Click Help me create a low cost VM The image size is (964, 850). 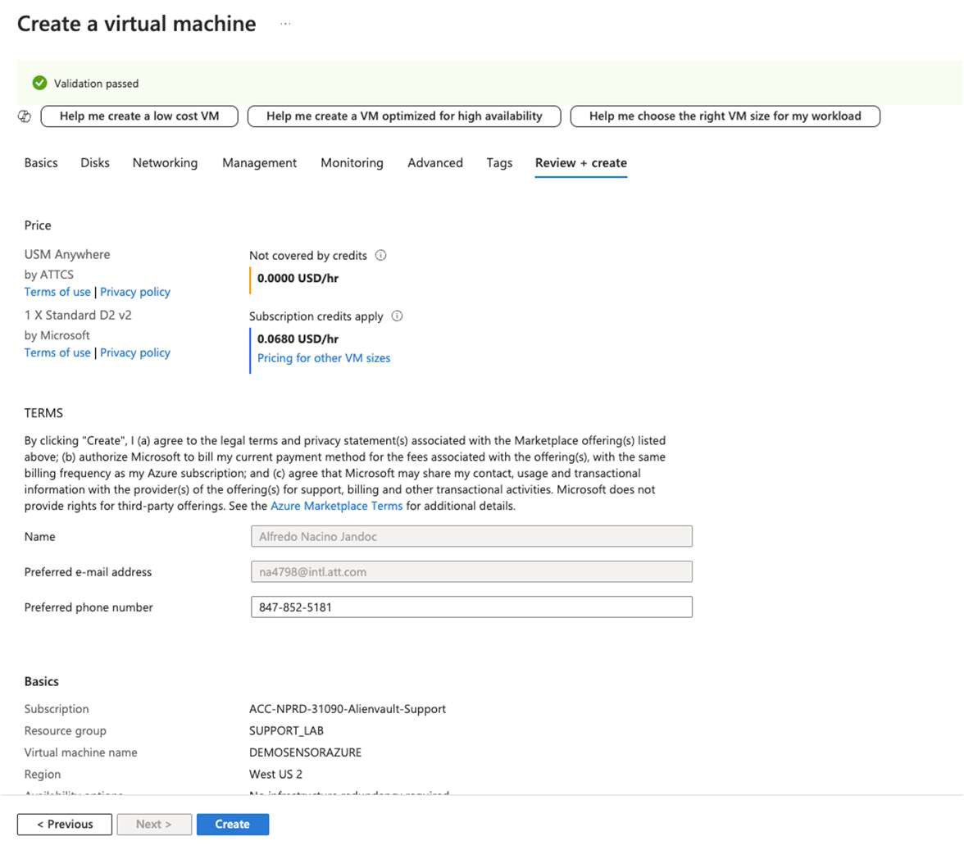(x=139, y=116)
